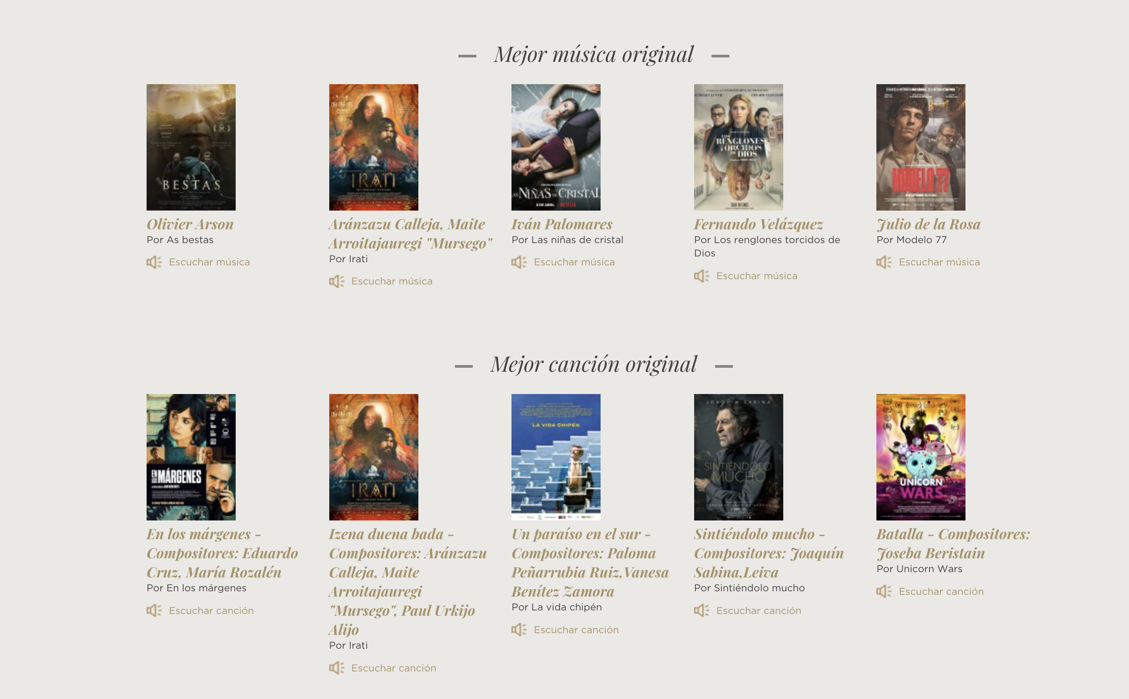
Task: Click the speaker icon under Irati music nominee
Action: (x=337, y=281)
